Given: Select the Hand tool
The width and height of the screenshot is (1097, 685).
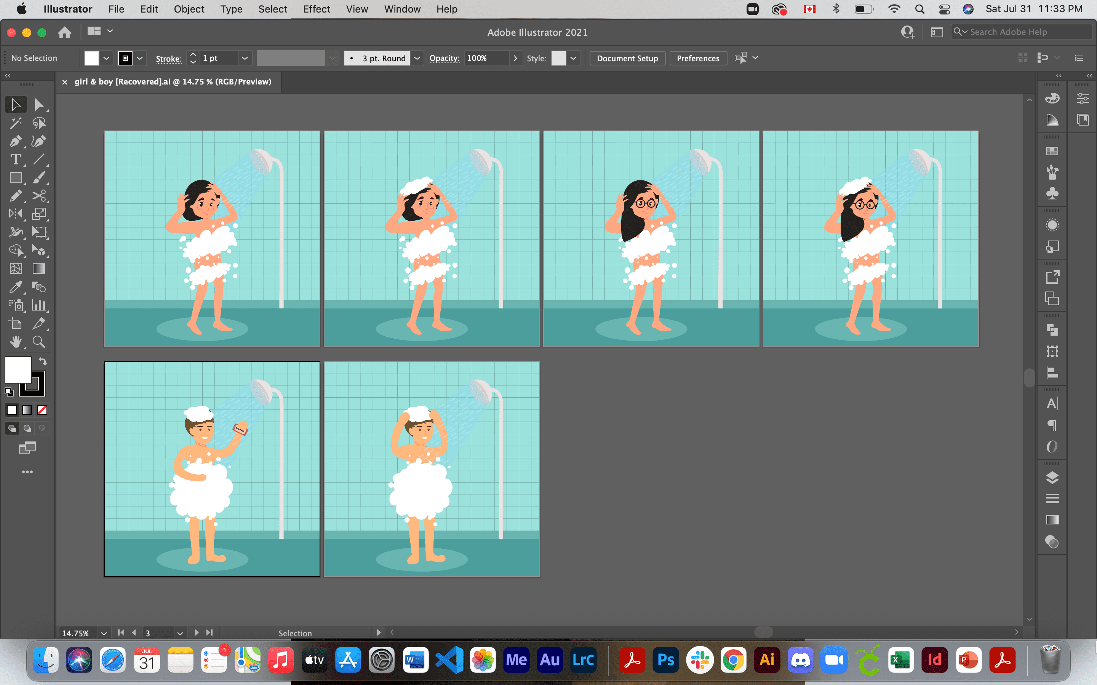Looking at the screenshot, I should pyautogui.click(x=16, y=342).
